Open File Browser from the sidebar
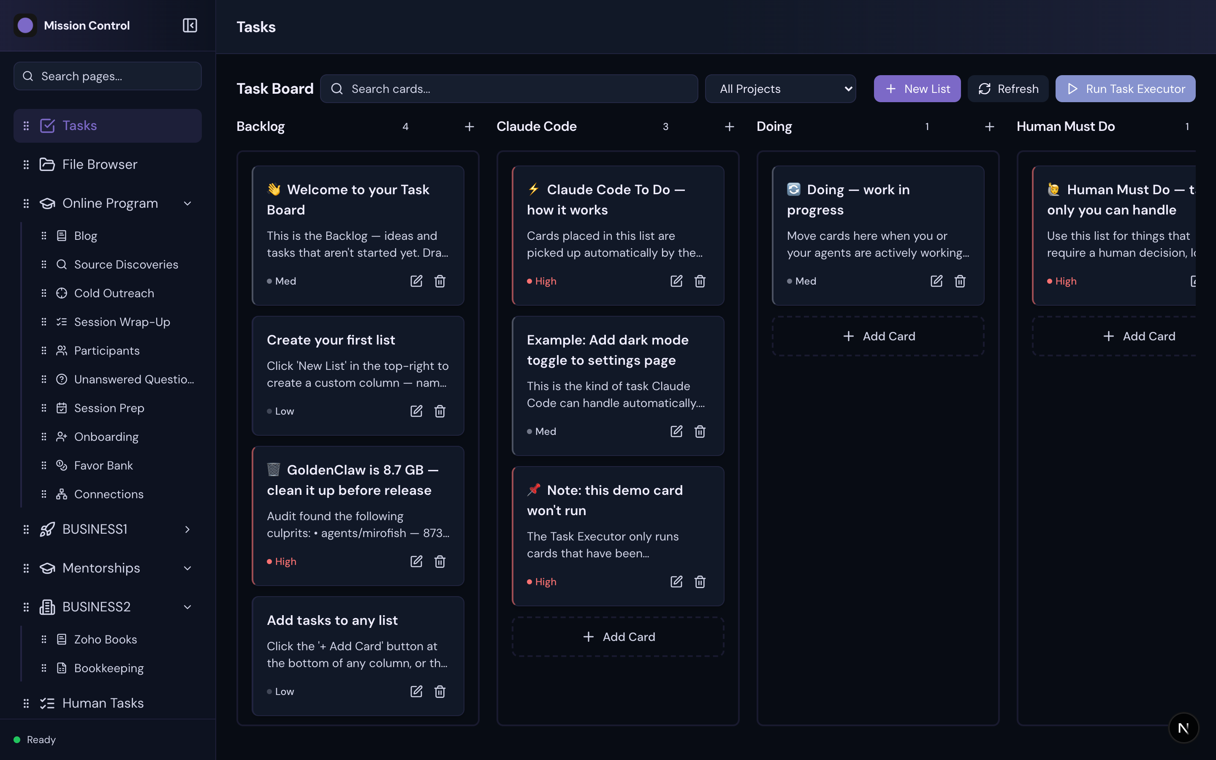This screenshot has height=760, width=1216. click(100, 164)
